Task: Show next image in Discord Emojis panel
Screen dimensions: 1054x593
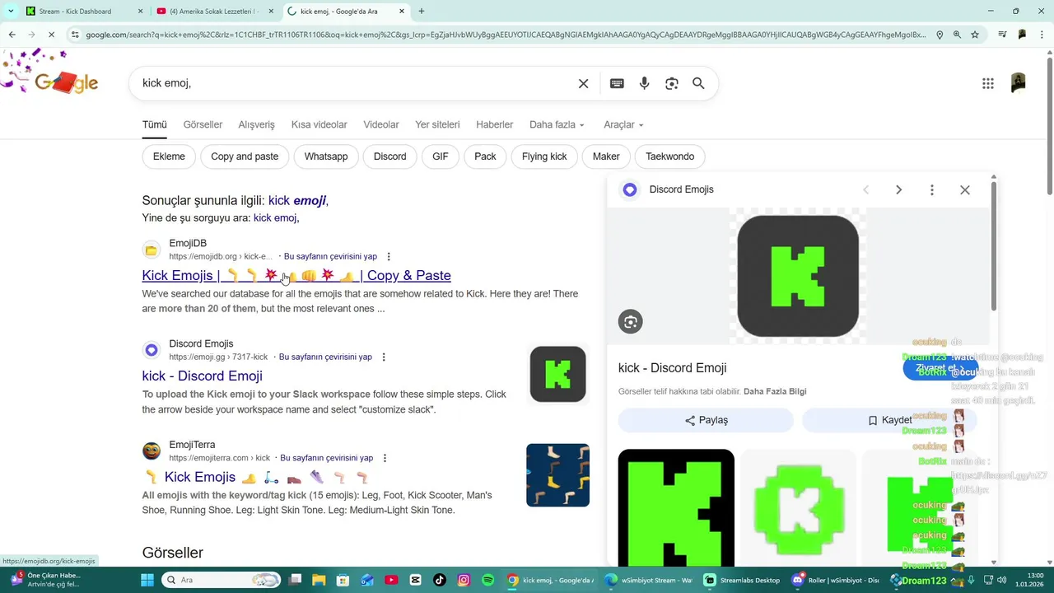Action: coord(898,189)
